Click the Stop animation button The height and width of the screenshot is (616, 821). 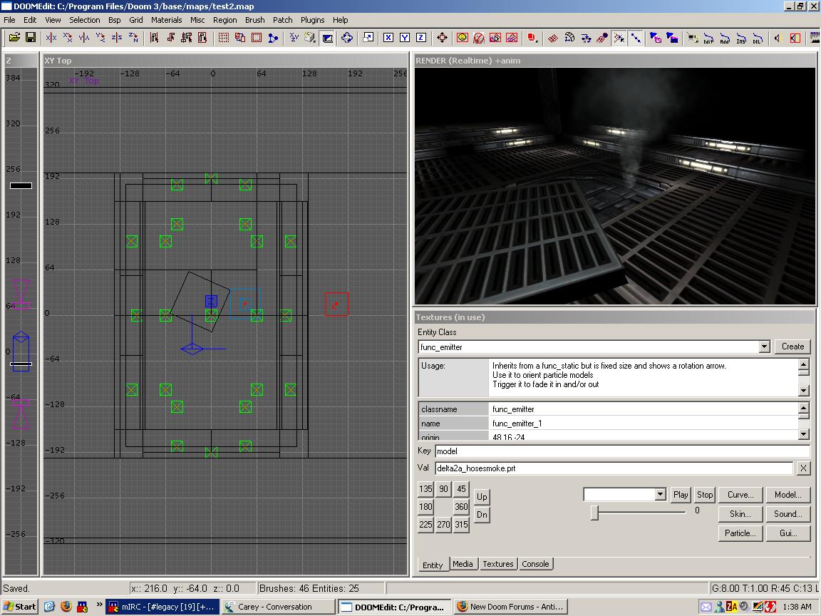(x=705, y=495)
